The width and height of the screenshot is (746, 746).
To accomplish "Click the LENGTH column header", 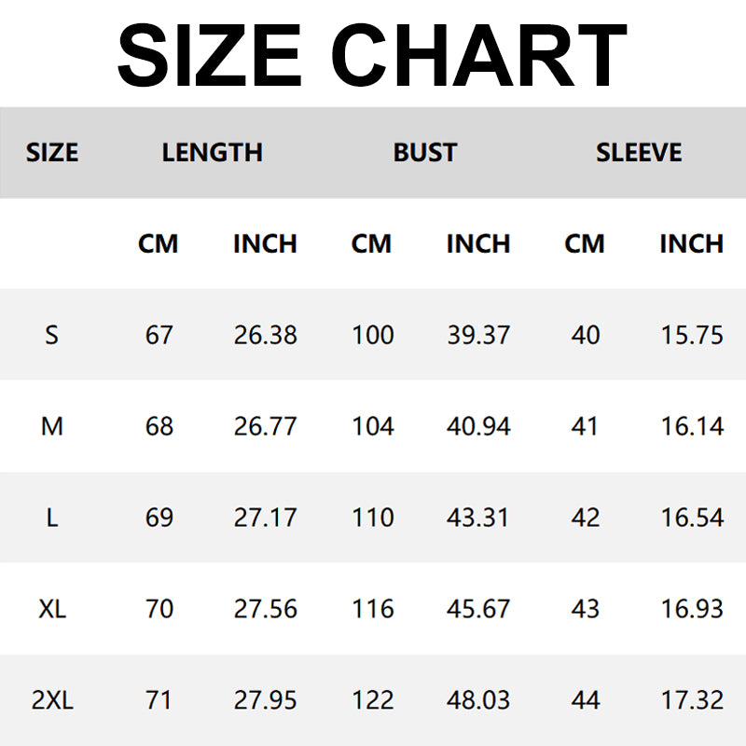I will click(x=213, y=152).
